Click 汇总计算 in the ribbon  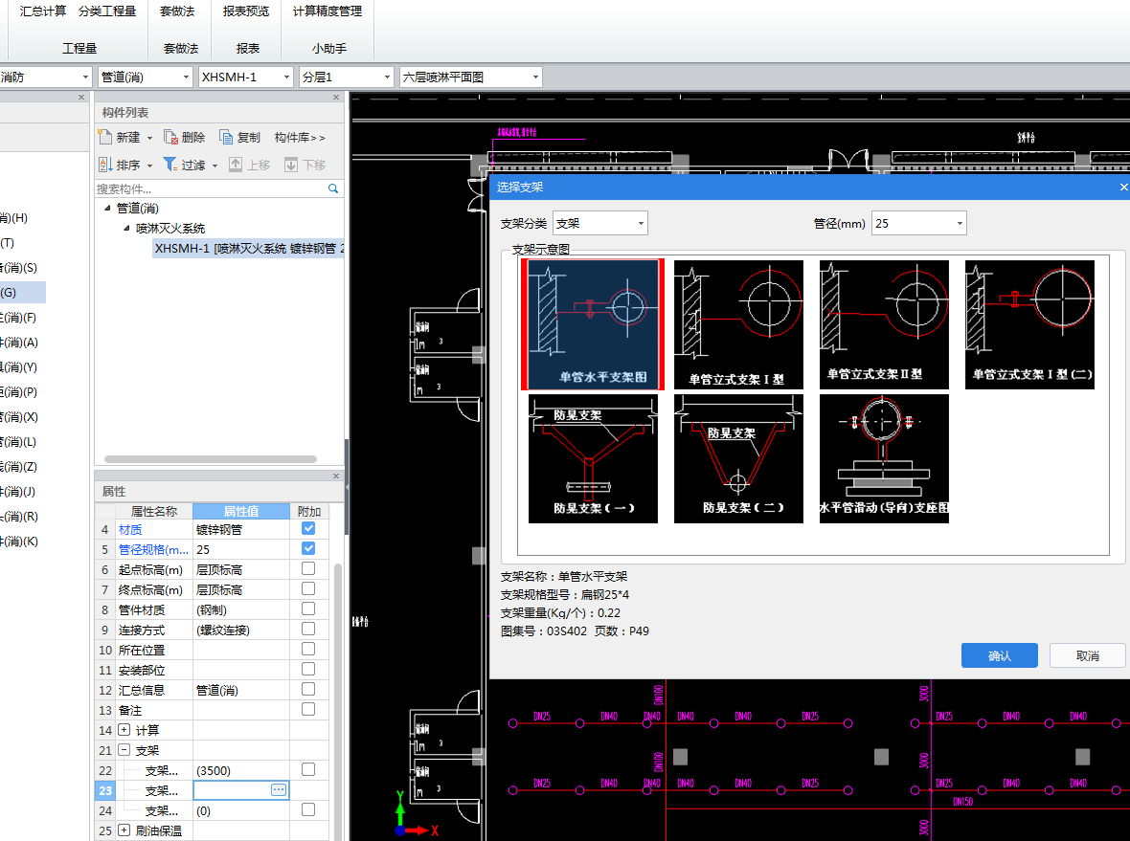pos(43,11)
